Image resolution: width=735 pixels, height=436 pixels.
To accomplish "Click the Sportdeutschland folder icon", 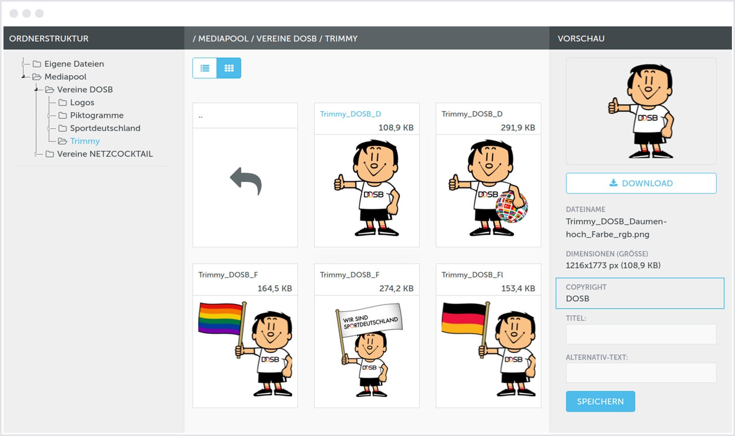I will click(x=63, y=128).
